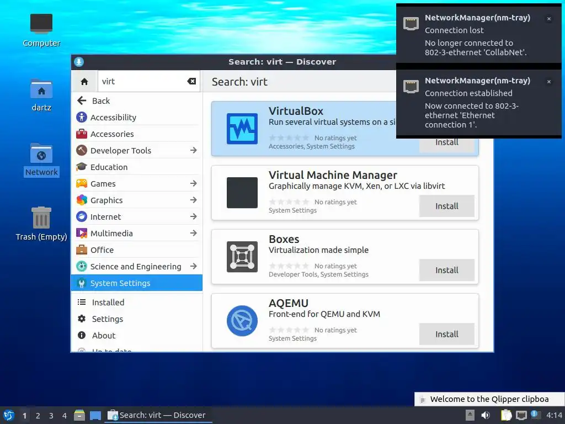Click the Back arrow in the sidebar

click(x=82, y=100)
